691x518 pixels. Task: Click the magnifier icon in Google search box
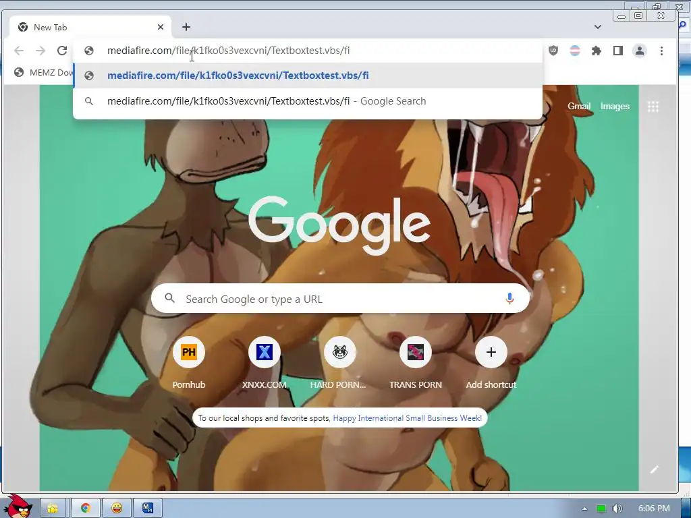click(169, 299)
